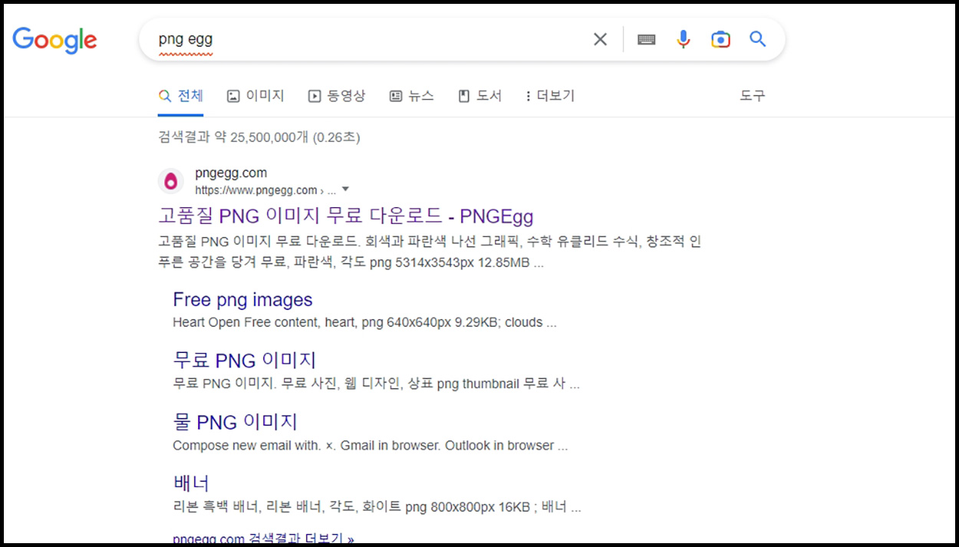This screenshot has width=959, height=547.
Task: Open the '물 PNG 이미지' sitelink
Action: pos(236,422)
